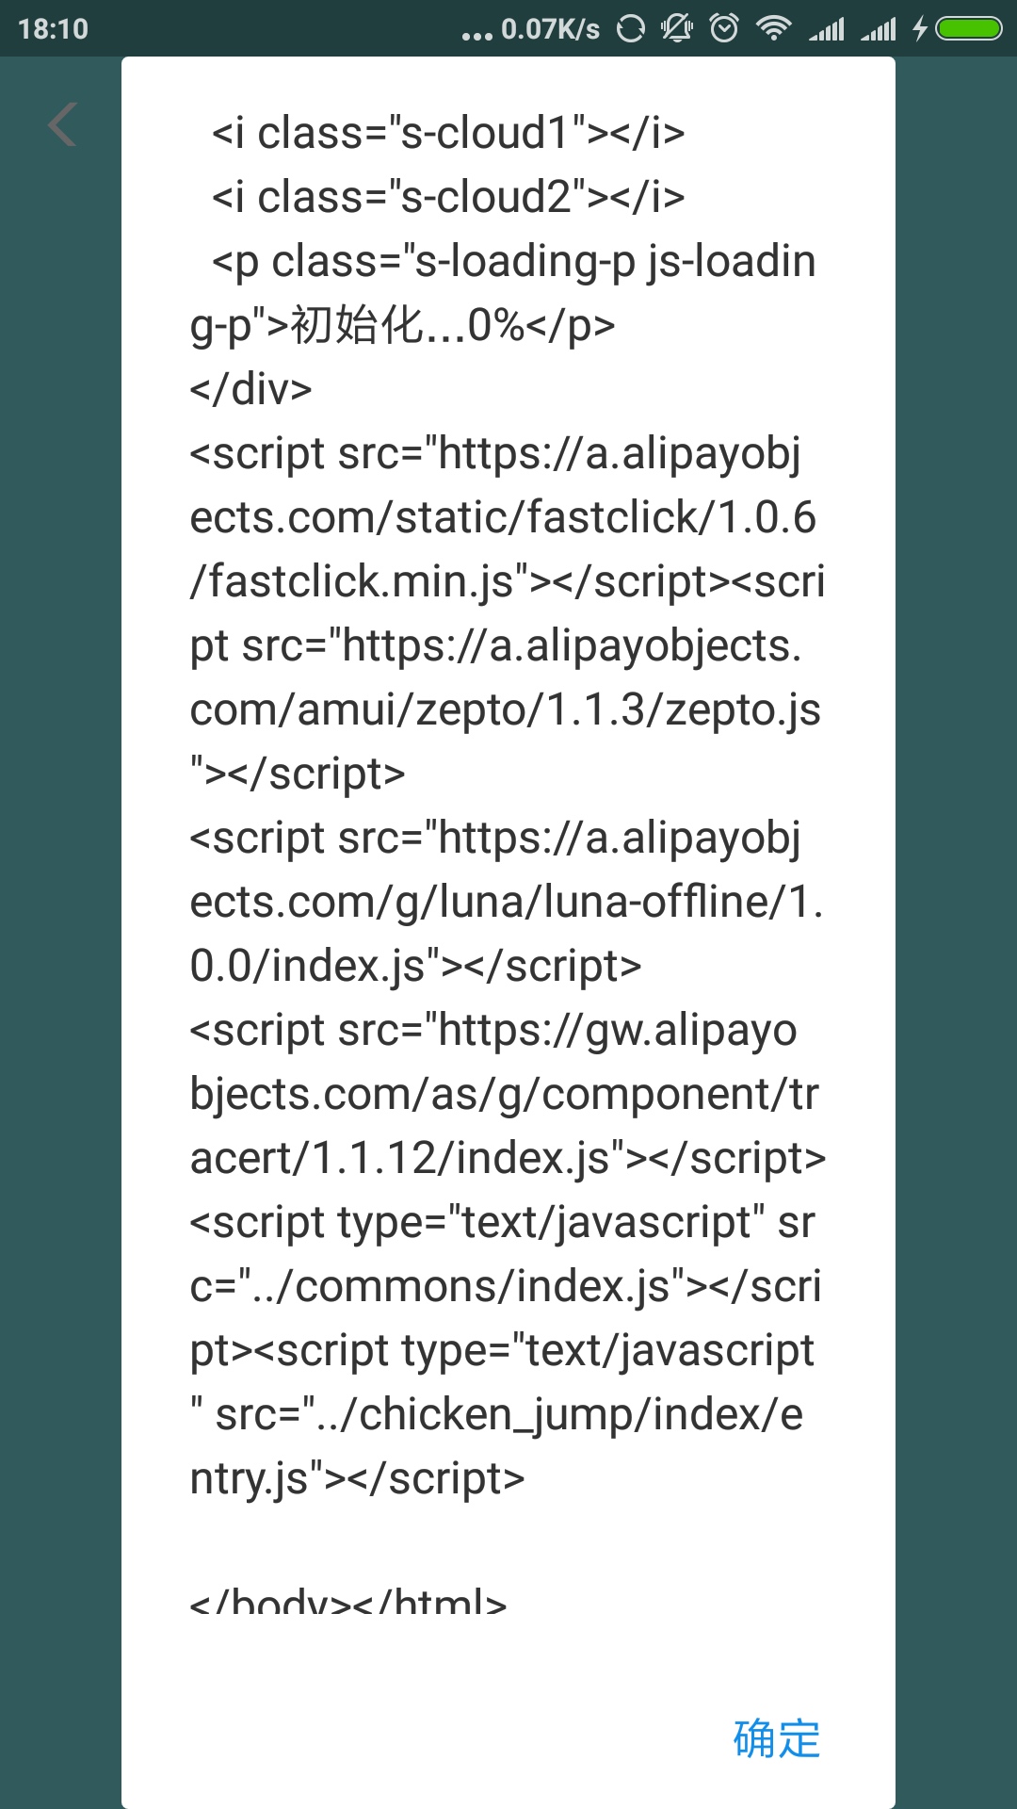Click the closing </div> tag line

tap(250, 389)
